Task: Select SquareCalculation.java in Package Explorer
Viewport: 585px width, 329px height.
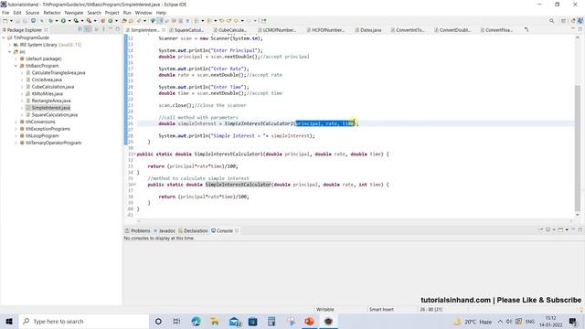Action: (x=51, y=115)
